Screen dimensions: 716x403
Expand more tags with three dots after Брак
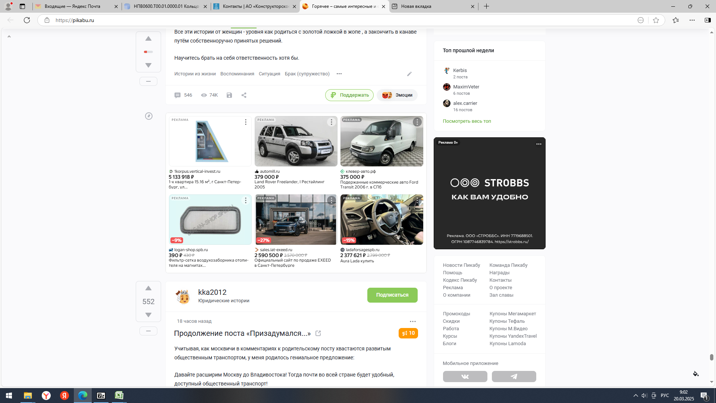click(x=339, y=74)
